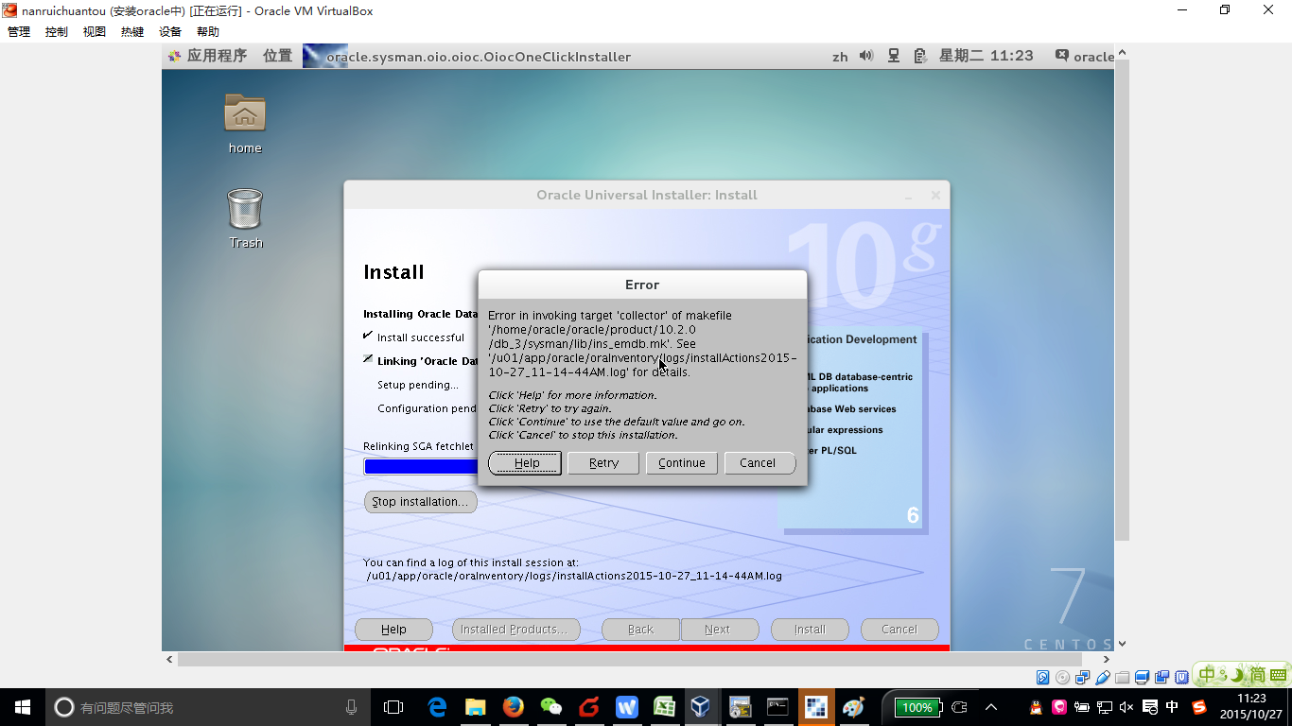Click log path text below Stop installation
This screenshot has width=1292, height=726.
(573, 576)
